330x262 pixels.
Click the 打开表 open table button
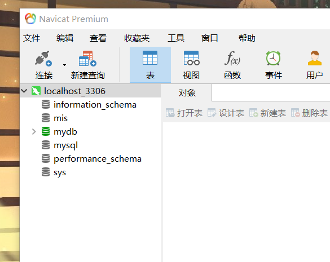click(184, 113)
